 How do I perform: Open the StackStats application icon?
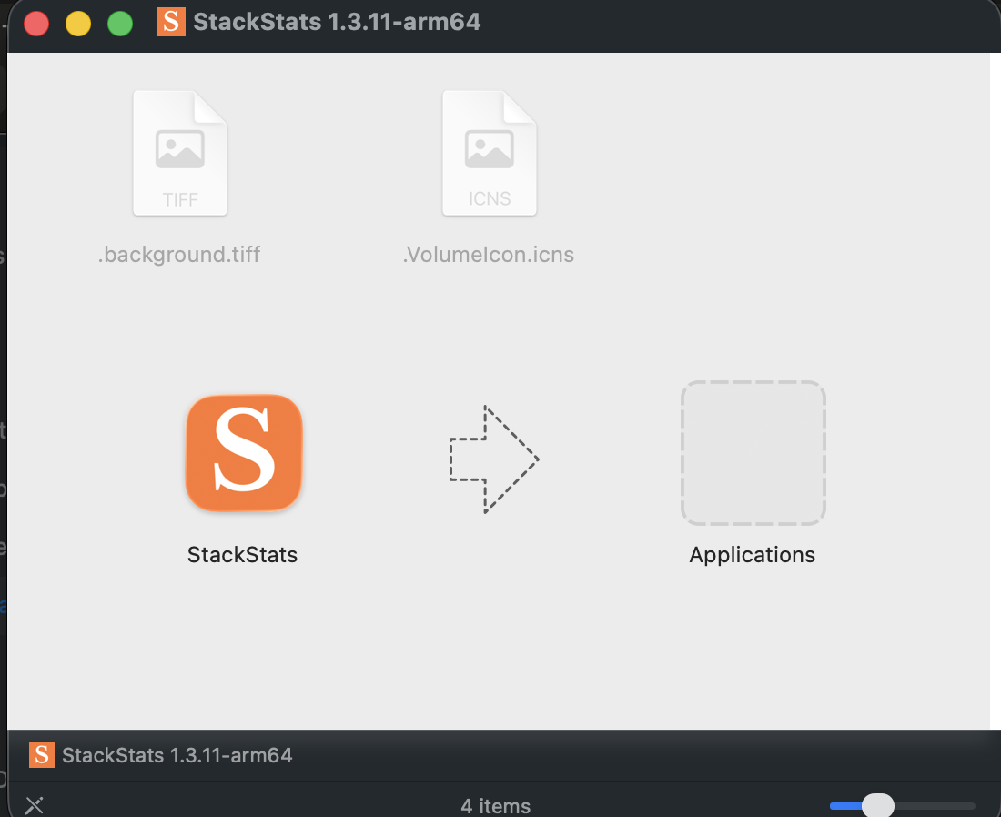click(243, 452)
